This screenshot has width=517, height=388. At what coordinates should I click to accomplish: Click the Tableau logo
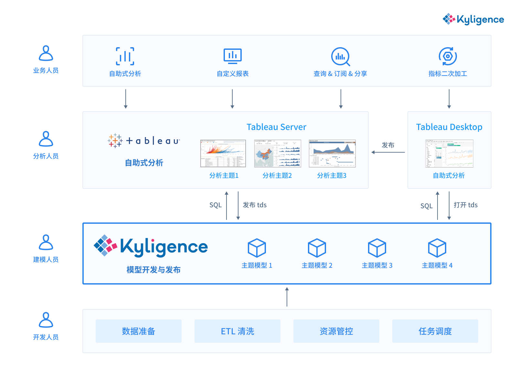[144, 141]
